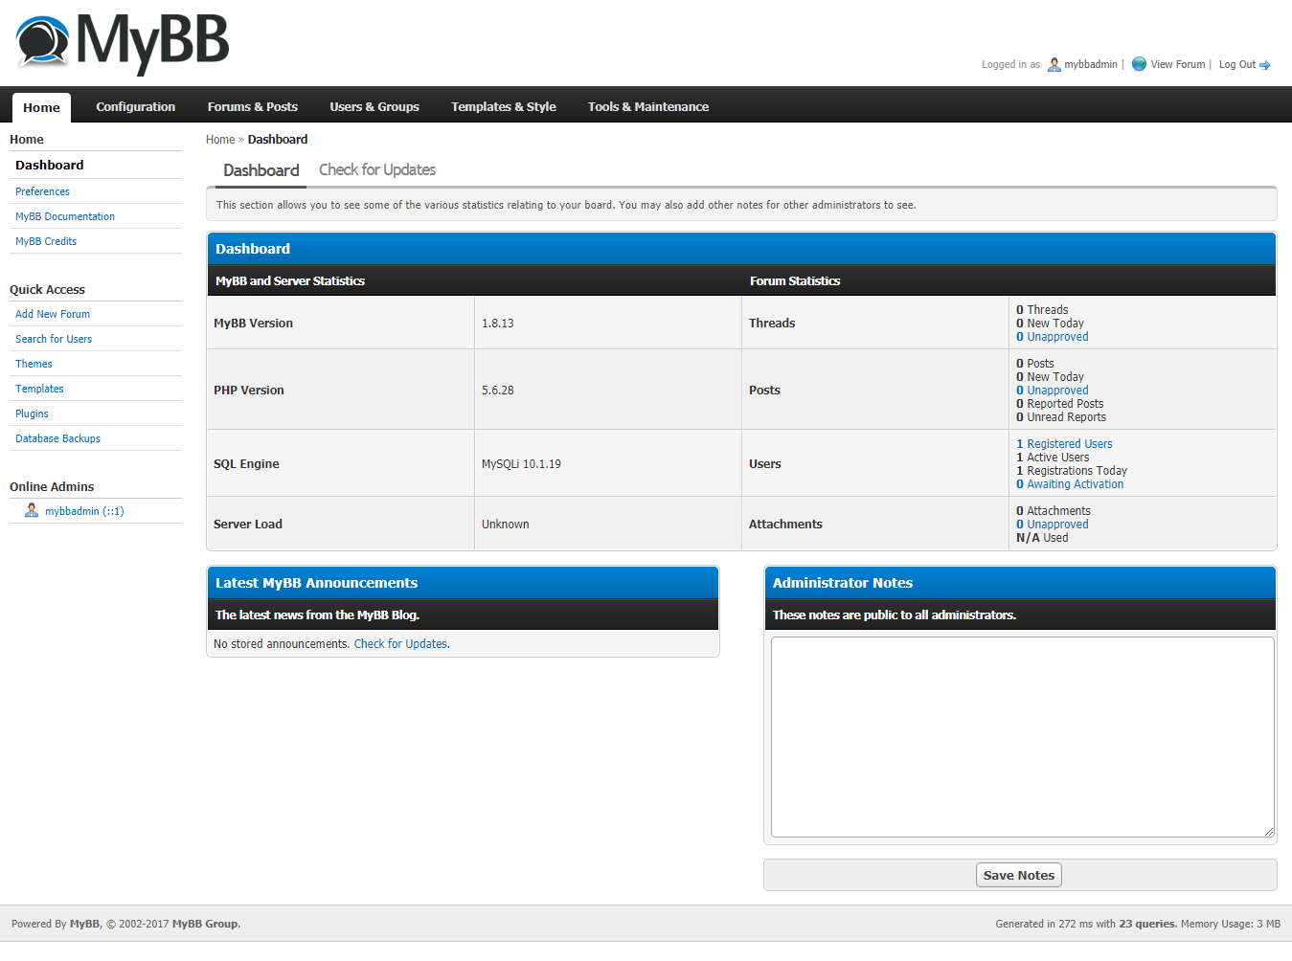
Task: Click the Reported Posts count text
Action: click(1059, 404)
